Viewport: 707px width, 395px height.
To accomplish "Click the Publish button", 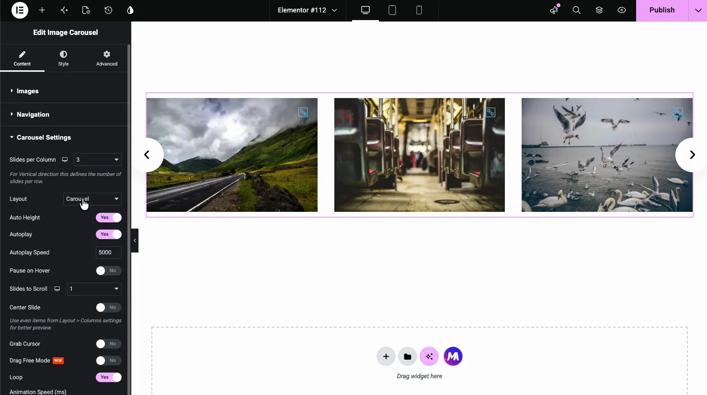I will click(662, 11).
